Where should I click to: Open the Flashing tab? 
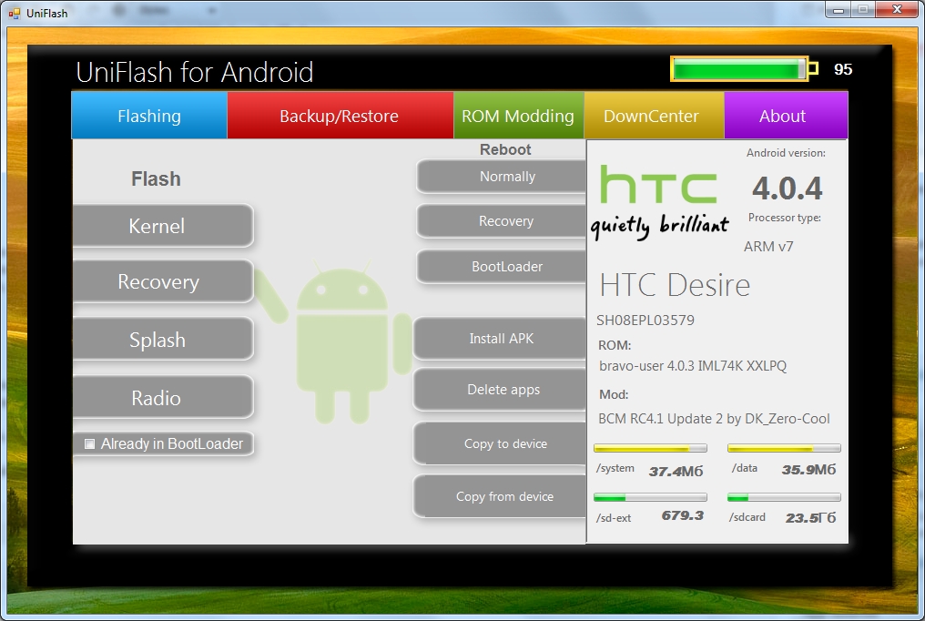[149, 116]
